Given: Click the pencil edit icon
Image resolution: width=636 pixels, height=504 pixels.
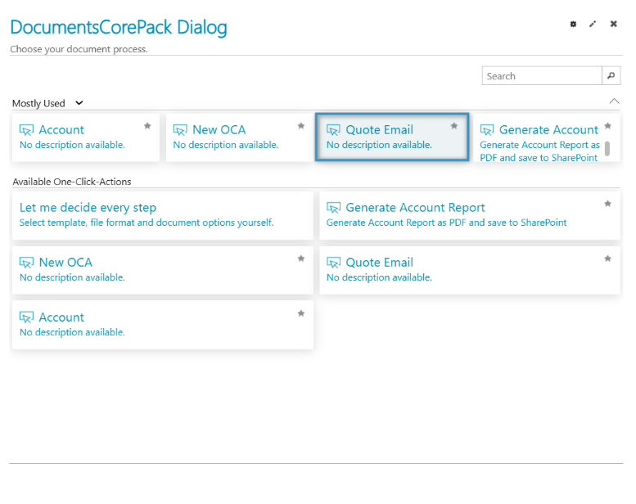Looking at the screenshot, I should [593, 25].
